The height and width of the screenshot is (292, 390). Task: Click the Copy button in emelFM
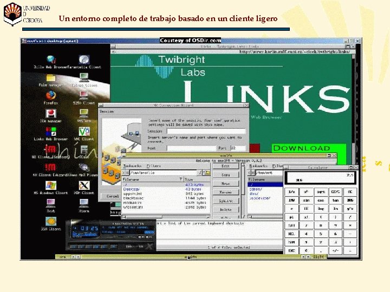coord(225,175)
